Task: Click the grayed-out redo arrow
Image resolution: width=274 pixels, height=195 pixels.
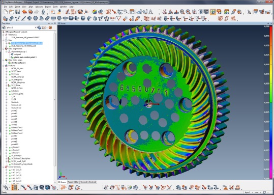Action: 37,12
